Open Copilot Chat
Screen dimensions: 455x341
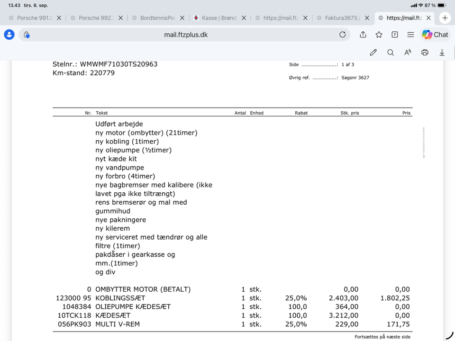tap(435, 35)
